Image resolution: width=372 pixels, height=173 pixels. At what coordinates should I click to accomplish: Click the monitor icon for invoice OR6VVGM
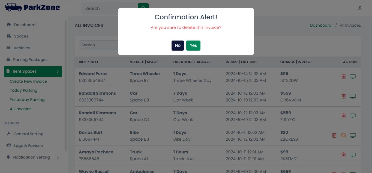tap(353, 96)
